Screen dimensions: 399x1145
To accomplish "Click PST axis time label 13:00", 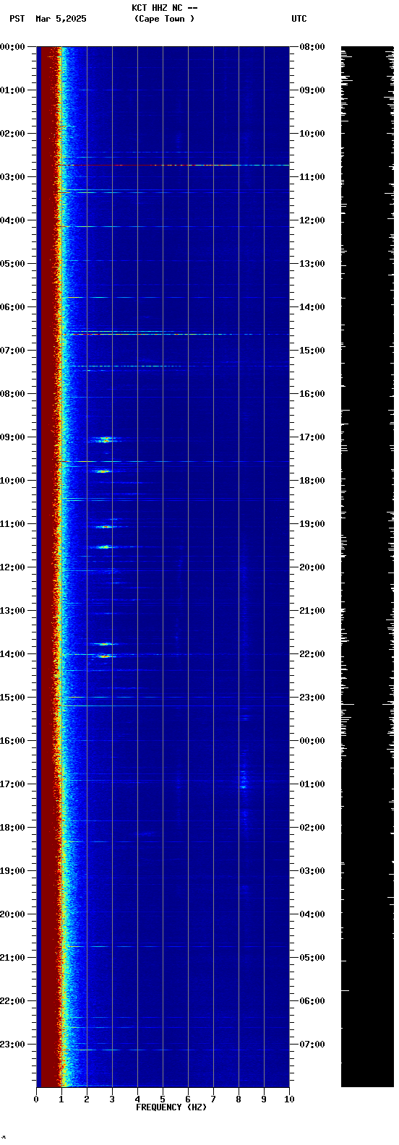I will [x=13, y=611].
